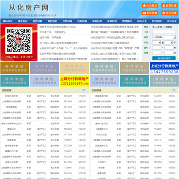Open the blue 上城分行群鹰地产 13427559238 ad

click(x=165, y=68)
